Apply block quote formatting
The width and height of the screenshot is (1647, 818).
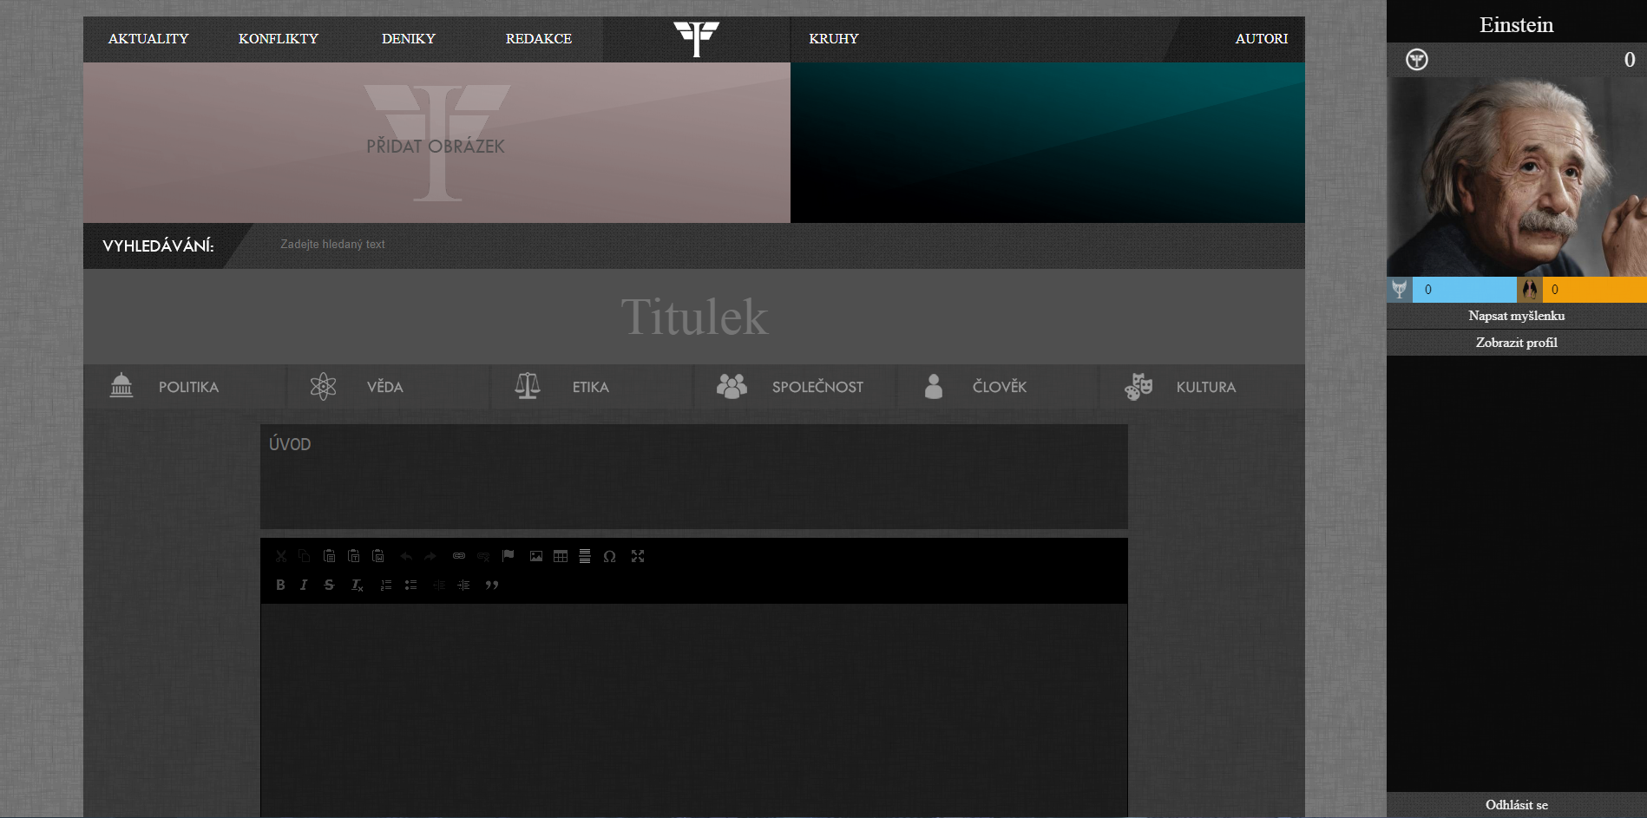coord(492,585)
